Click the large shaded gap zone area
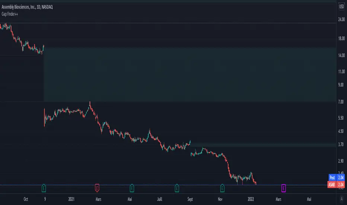This screenshot has height=205, width=347. click(190, 74)
